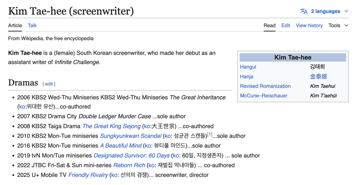The height and width of the screenshot is (185, 357).
Task: Click the 'screenwriter, director' text
Action: click(182, 175)
